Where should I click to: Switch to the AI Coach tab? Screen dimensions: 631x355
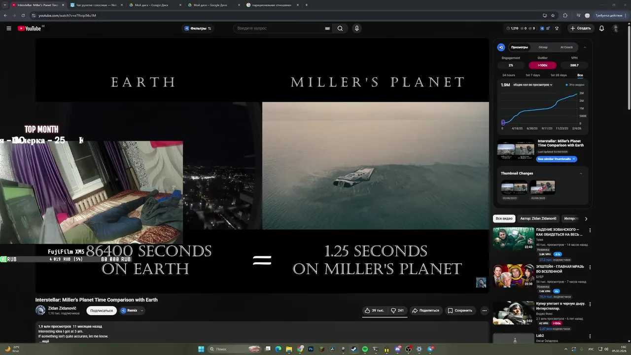pyautogui.click(x=566, y=47)
